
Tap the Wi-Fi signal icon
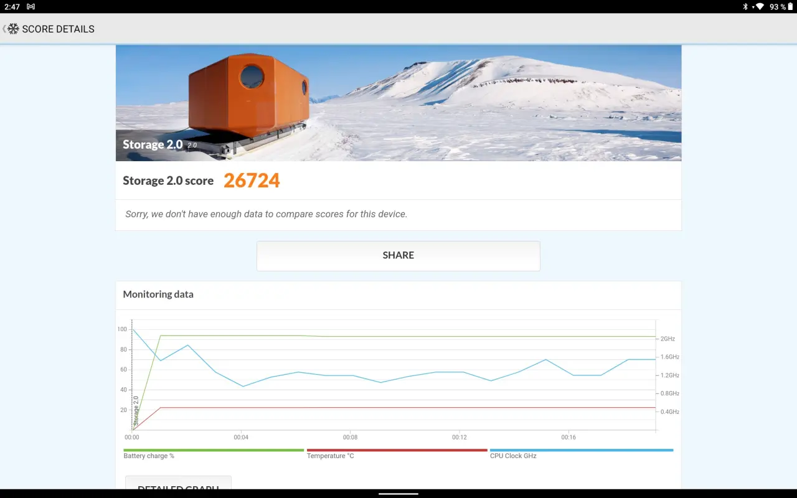(759, 7)
